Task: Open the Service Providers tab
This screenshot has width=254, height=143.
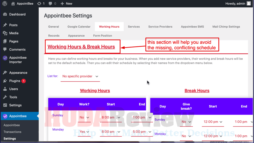Action: click(x=160, y=27)
